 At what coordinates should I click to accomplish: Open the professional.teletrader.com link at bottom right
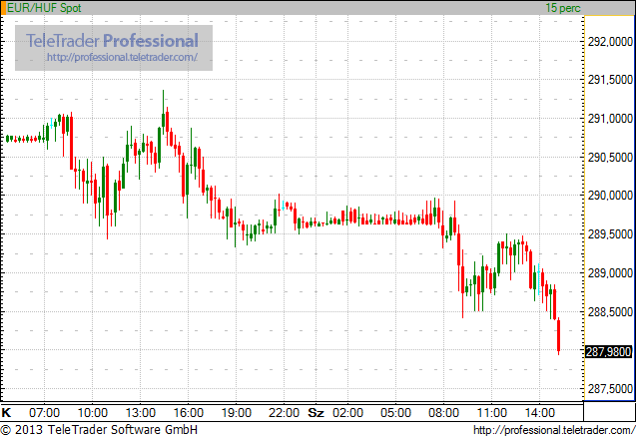click(554, 430)
